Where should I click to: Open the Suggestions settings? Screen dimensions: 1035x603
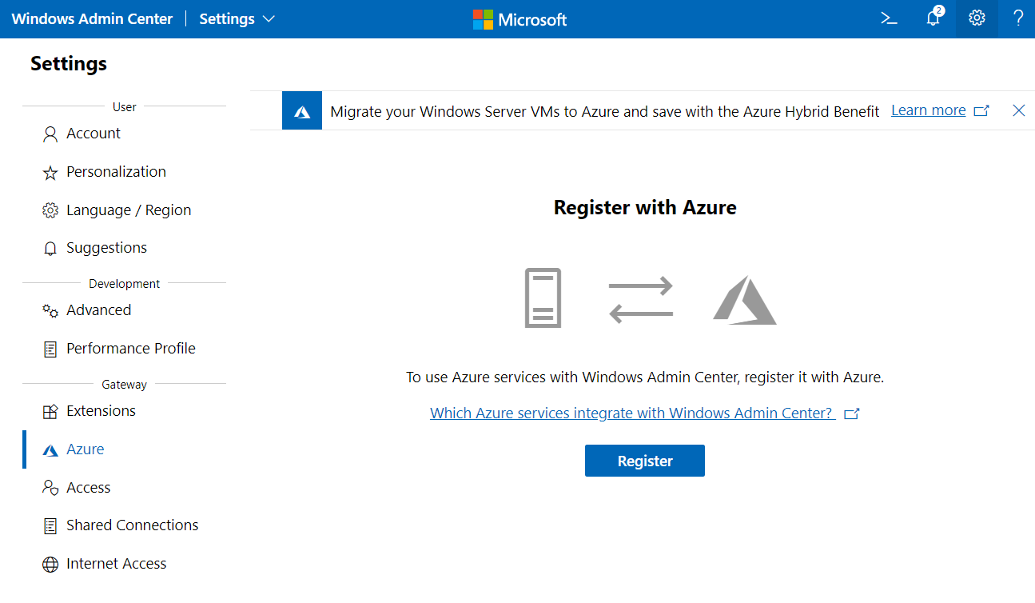[106, 248]
